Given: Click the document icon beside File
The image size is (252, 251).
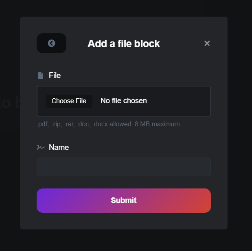Looking at the screenshot, I should pos(41,76).
